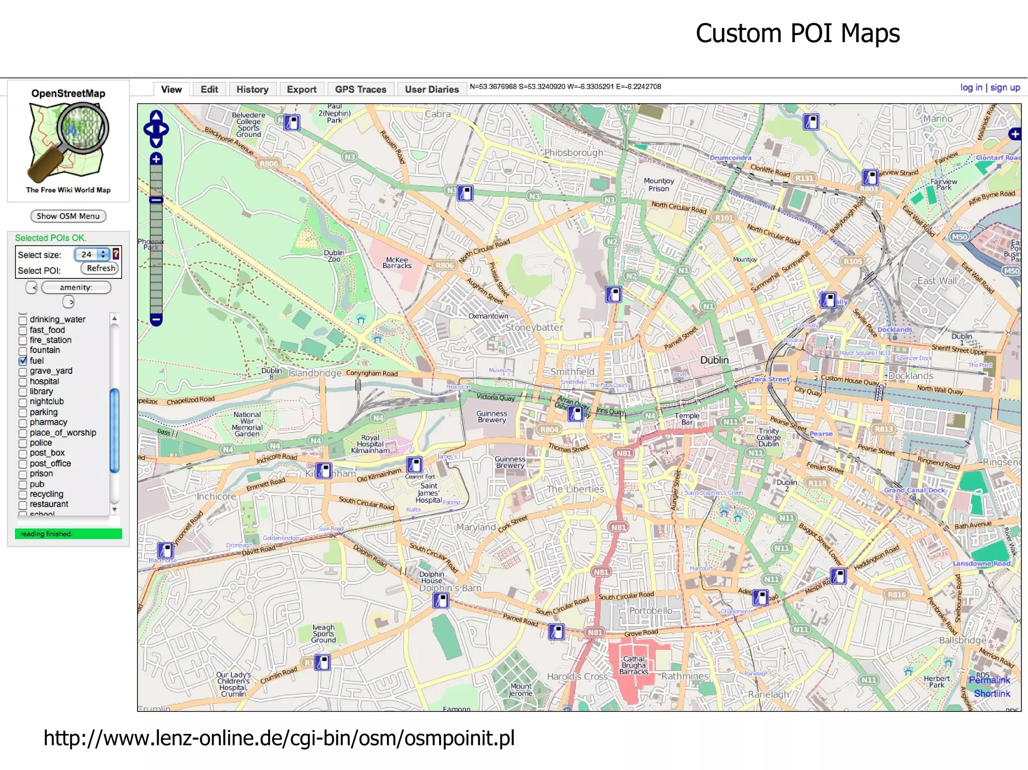The height and width of the screenshot is (770, 1028).
Task: Click the Permalink link
Action: (x=989, y=680)
